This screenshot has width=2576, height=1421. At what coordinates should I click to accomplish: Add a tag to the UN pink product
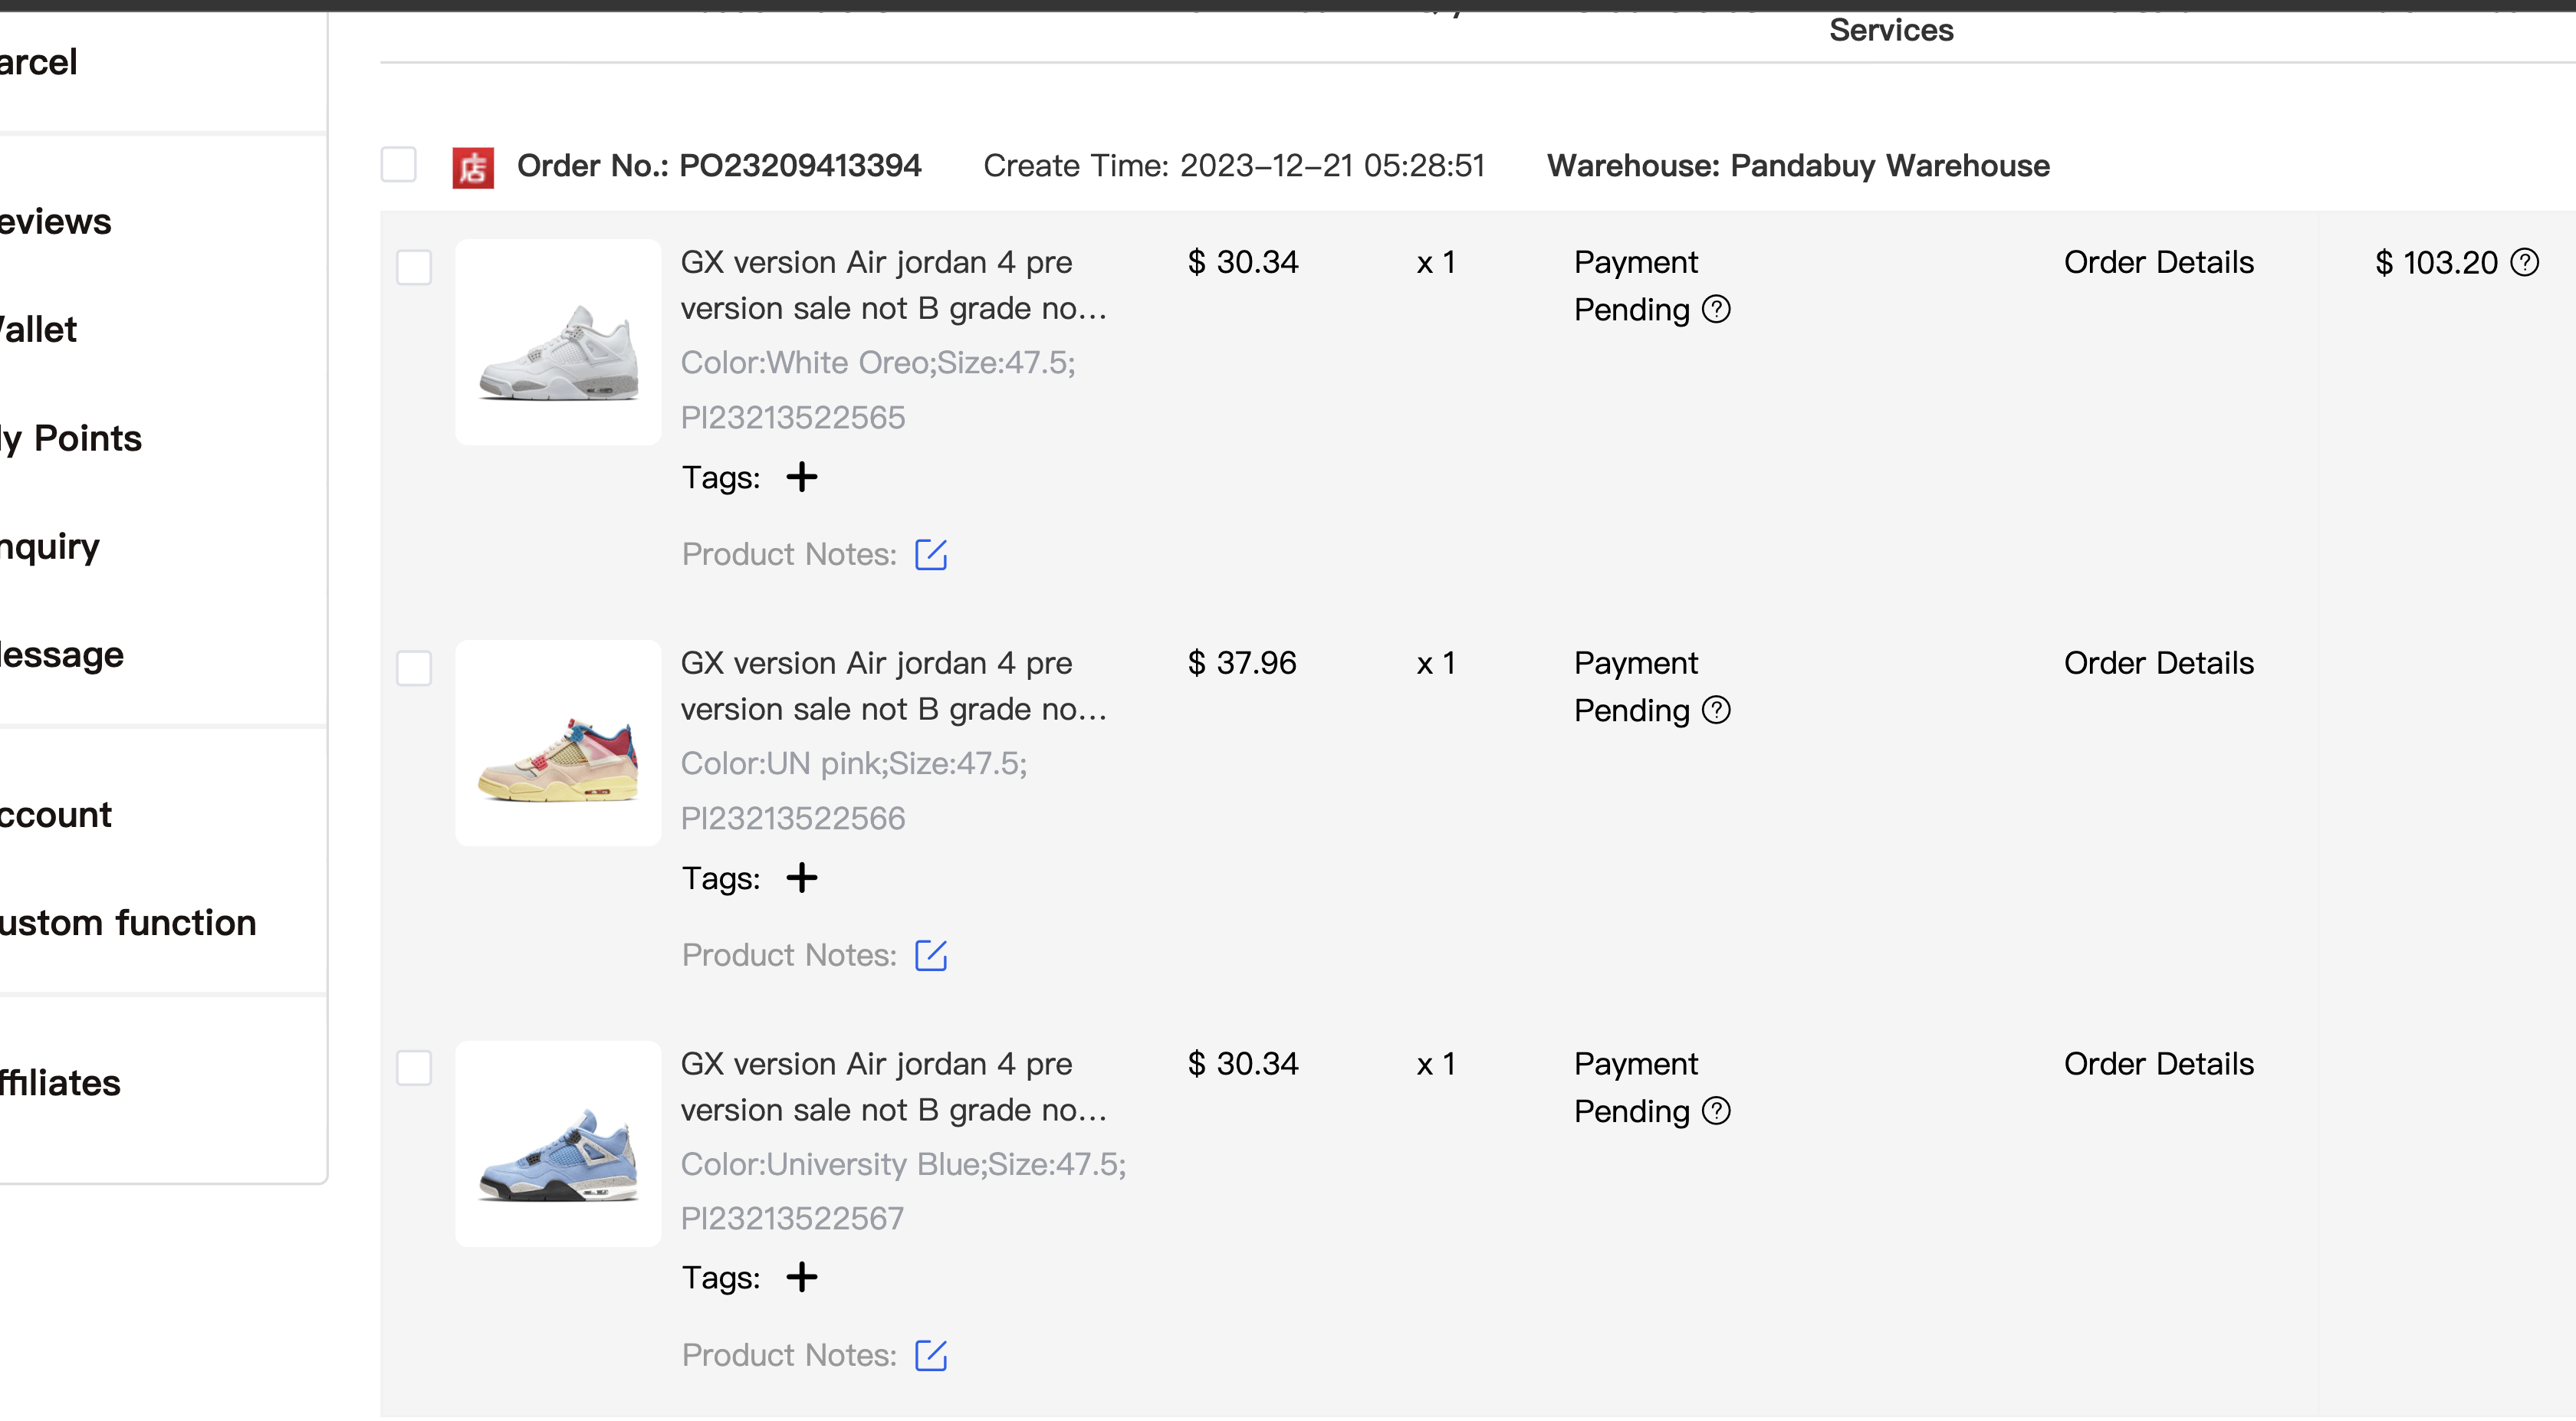click(x=801, y=878)
